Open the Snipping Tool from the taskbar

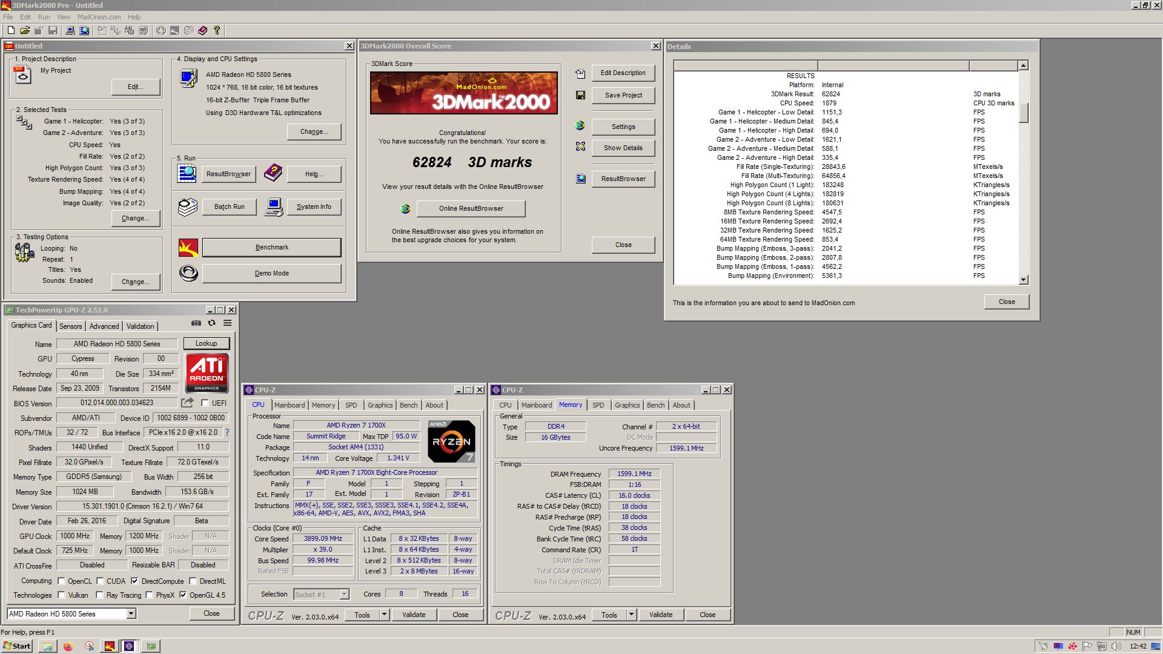pos(88,646)
